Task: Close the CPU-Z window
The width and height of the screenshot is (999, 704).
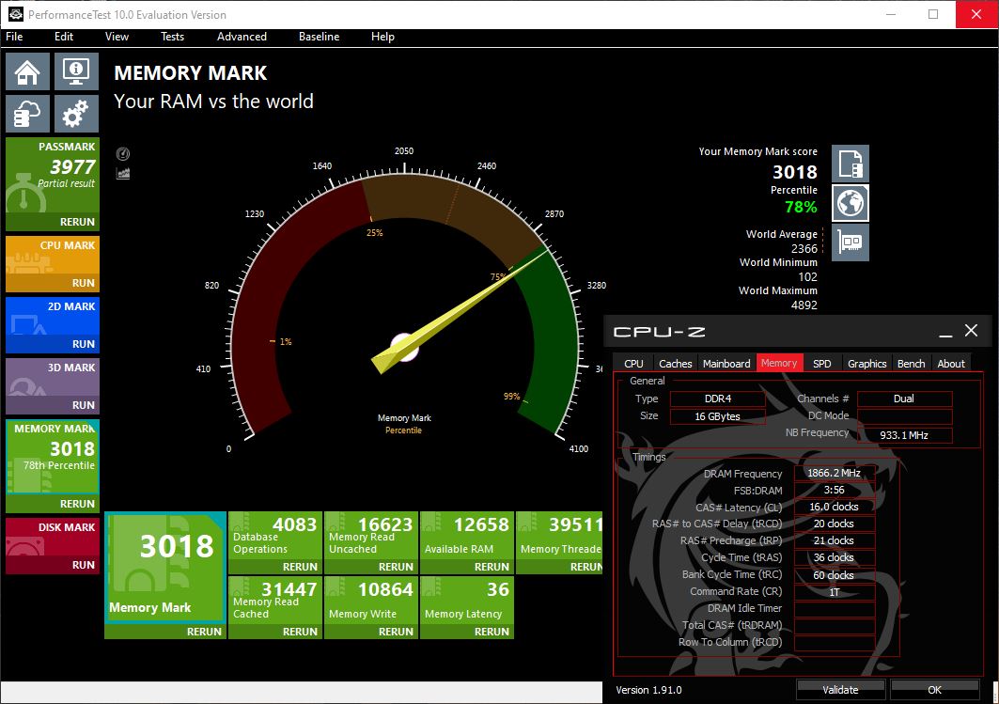Action: pyautogui.click(x=971, y=330)
